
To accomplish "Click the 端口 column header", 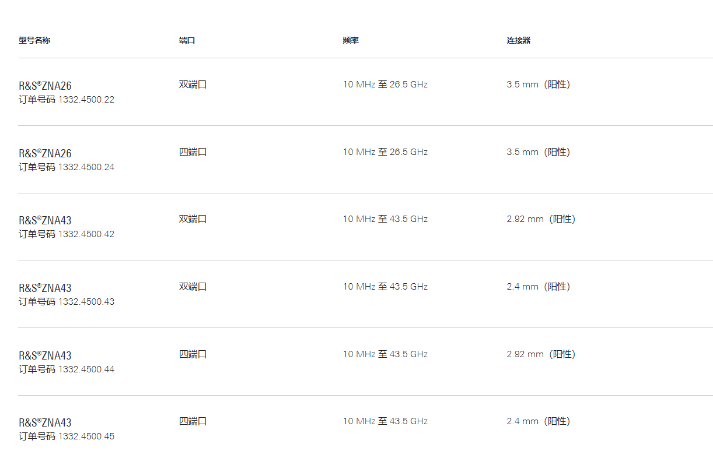I will tap(187, 41).
